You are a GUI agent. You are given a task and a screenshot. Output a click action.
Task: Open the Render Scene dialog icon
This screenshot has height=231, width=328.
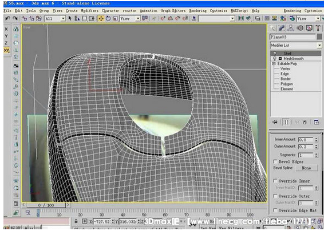click(x=293, y=19)
